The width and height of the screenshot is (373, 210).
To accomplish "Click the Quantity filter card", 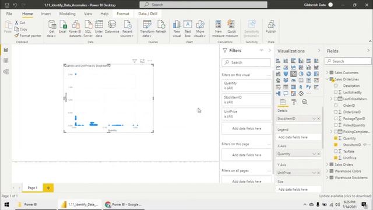I will [247, 86].
